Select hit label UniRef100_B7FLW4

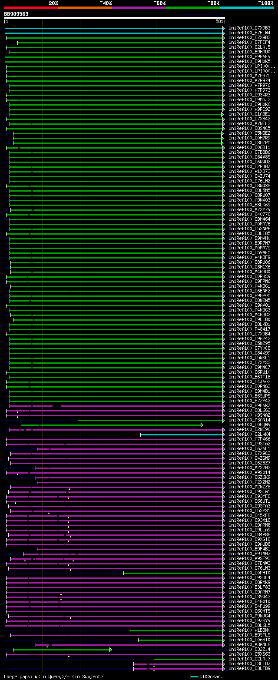click(x=249, y=33)
